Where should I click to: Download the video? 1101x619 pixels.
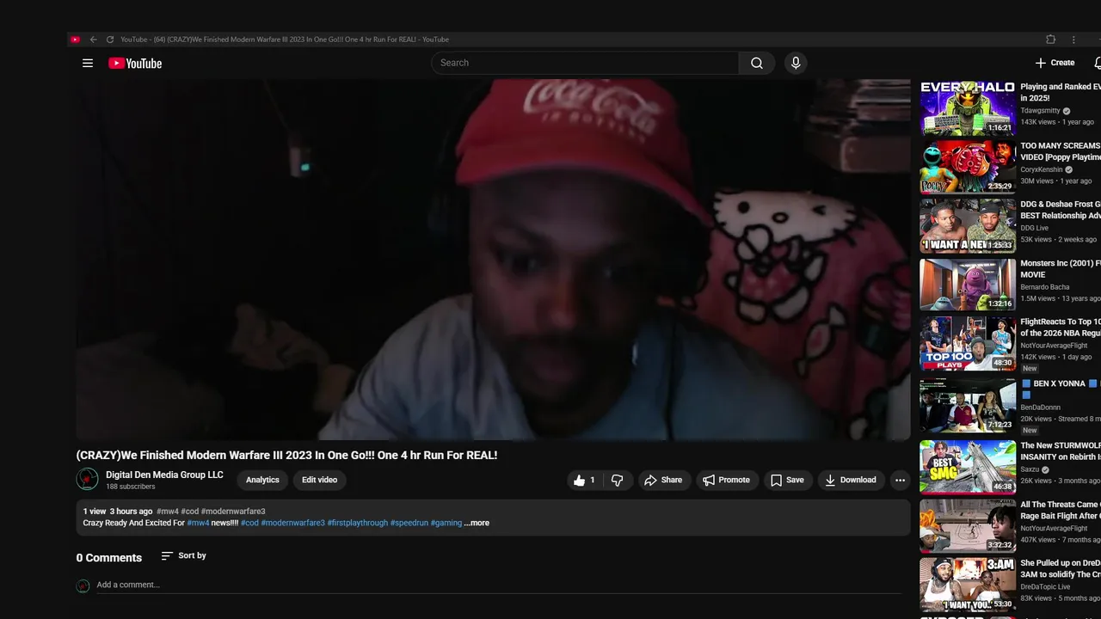850,481
